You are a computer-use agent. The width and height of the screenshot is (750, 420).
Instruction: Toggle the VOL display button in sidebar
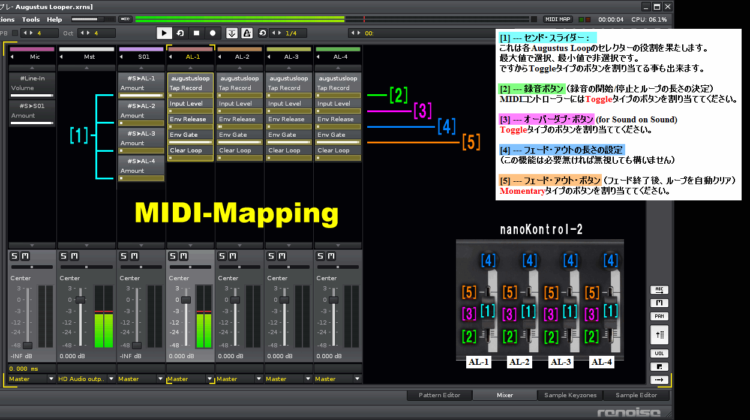coord(659,353)
